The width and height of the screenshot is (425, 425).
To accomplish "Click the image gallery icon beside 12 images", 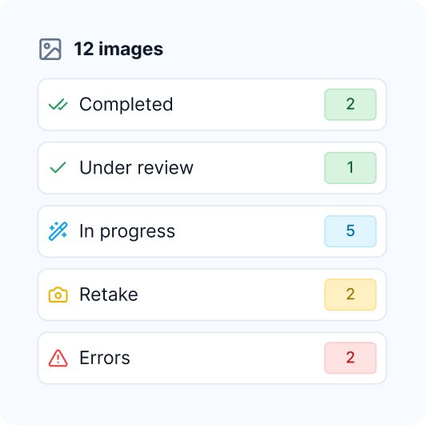I will pyautogui.click(x=50, y=49).
